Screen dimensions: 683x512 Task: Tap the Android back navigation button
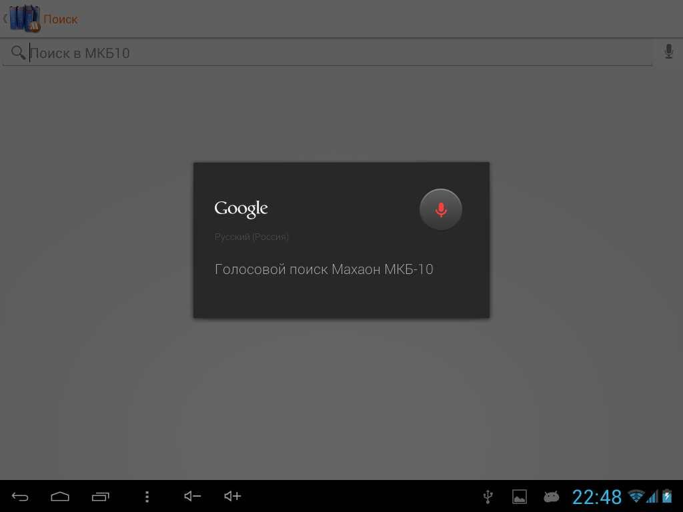tap(20, 496)
